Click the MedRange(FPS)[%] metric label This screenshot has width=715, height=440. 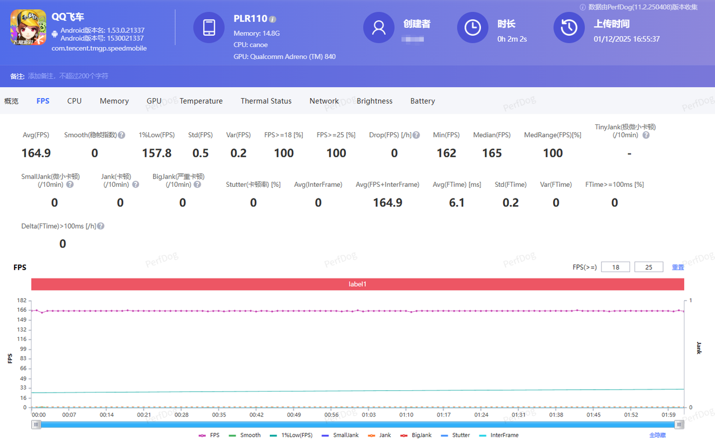click(x=552, y=135)
